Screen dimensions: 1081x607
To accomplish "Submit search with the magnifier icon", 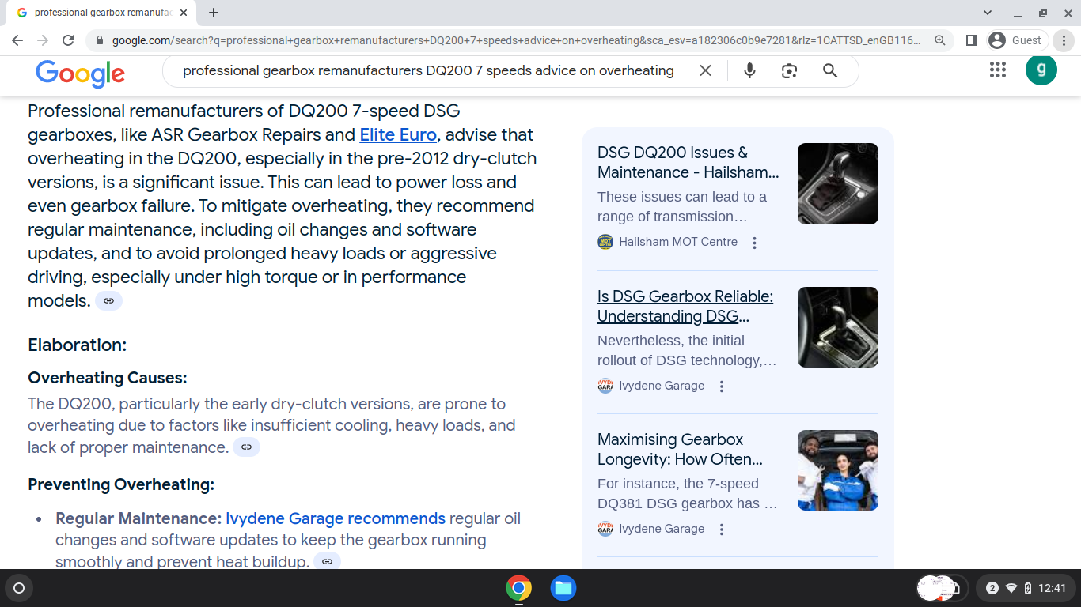I will click(x=830, y=71).
